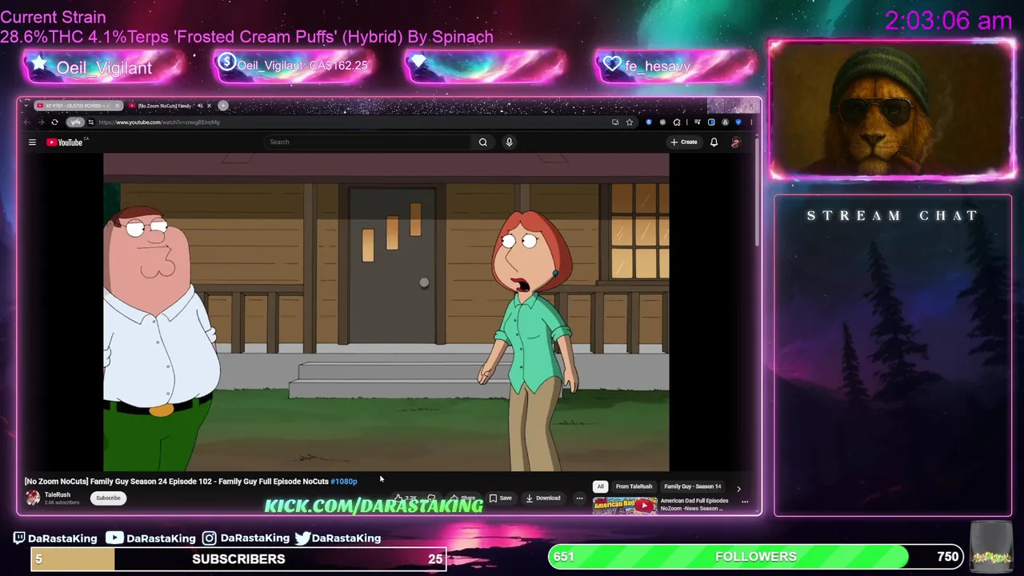Click the Create button
Viewport: 1024px width, 576px height.
684,142
